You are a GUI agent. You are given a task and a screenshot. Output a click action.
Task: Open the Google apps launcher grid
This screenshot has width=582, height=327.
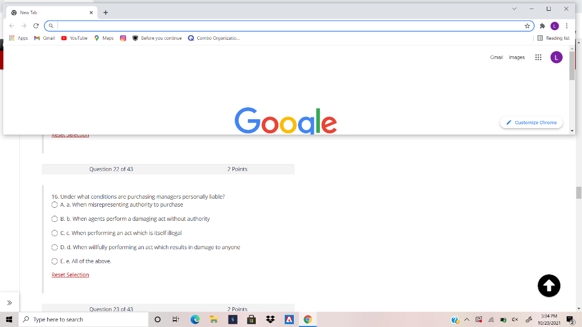(x=538, y=57)
